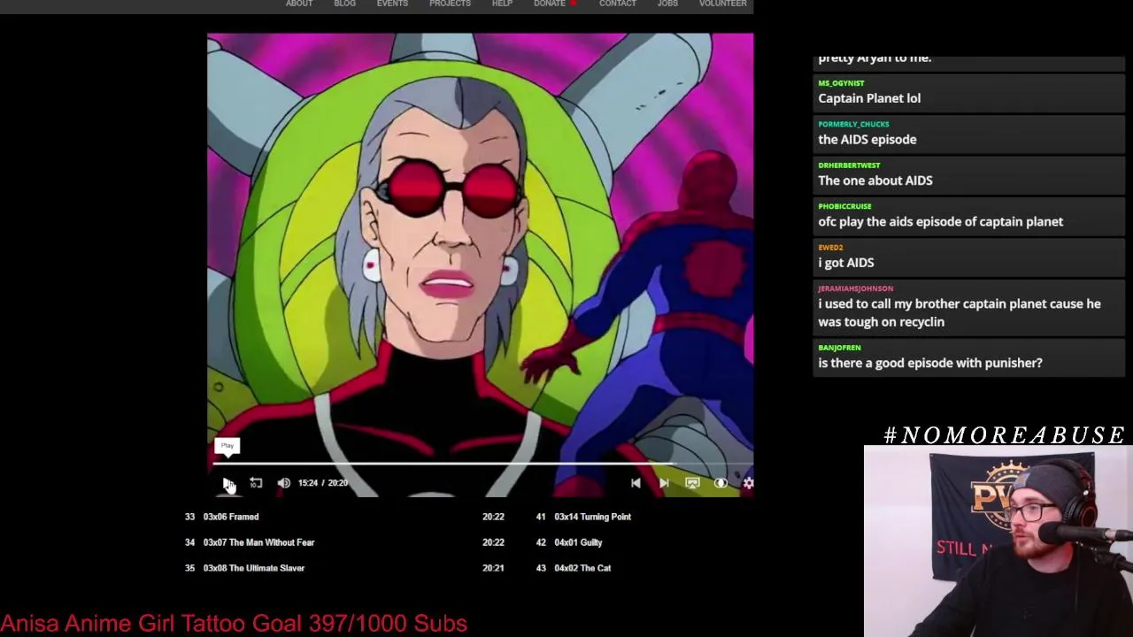Viewport: 1133px width, 637px height.
Task: Select episode 03x07 The Man Without Fear
Action: (258, 542)
